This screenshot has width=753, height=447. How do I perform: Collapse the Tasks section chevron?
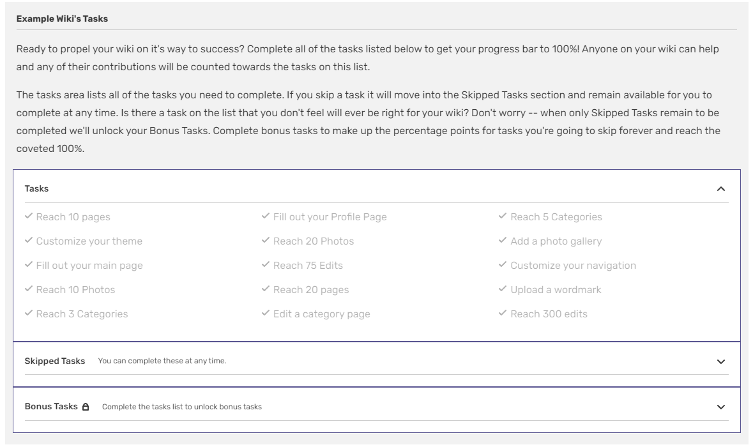pos(721,189)
